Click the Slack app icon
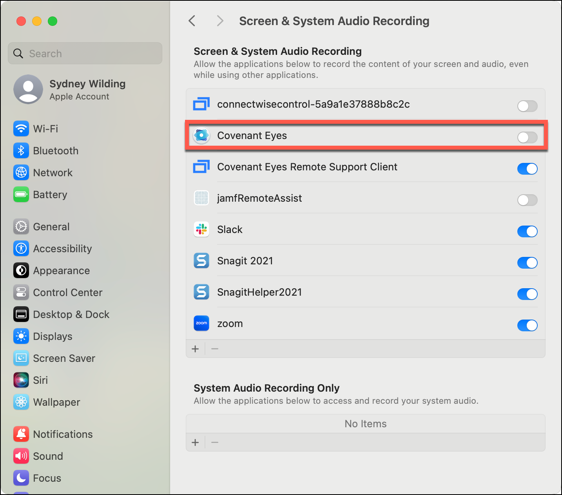This screenshot has height=495, width=562. click(201, 229)
